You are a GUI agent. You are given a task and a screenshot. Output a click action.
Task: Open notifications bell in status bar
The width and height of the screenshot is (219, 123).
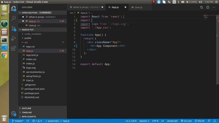pos(215,121)
